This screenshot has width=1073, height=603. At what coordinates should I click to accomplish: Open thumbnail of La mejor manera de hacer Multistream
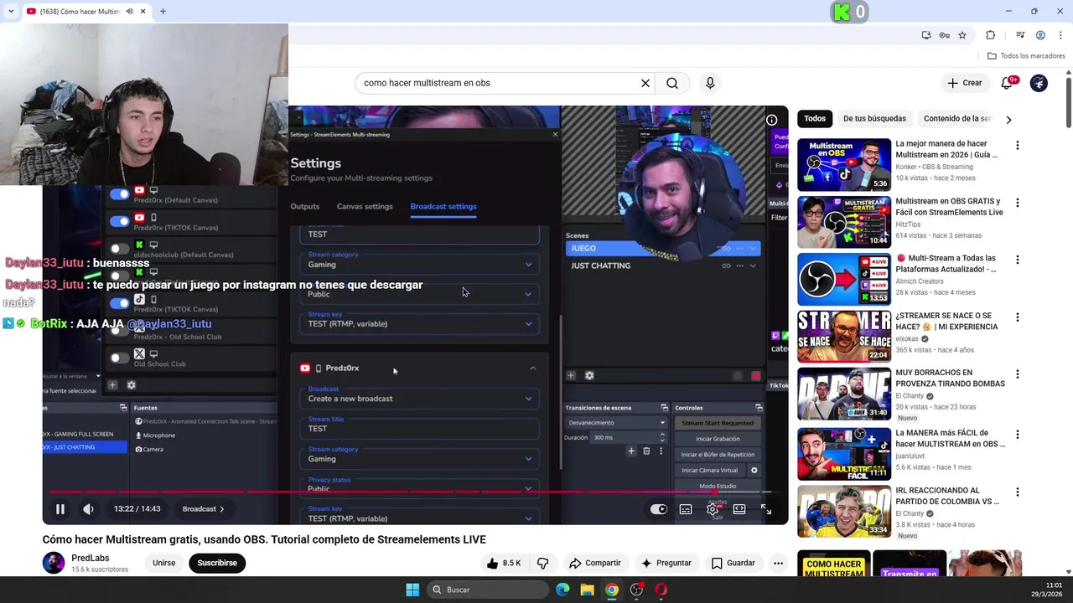point(844,164)
